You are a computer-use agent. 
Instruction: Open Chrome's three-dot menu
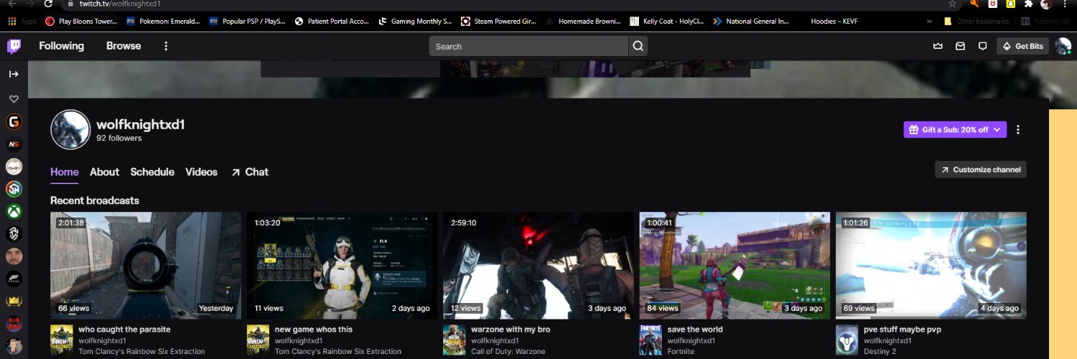[1065, 4]
